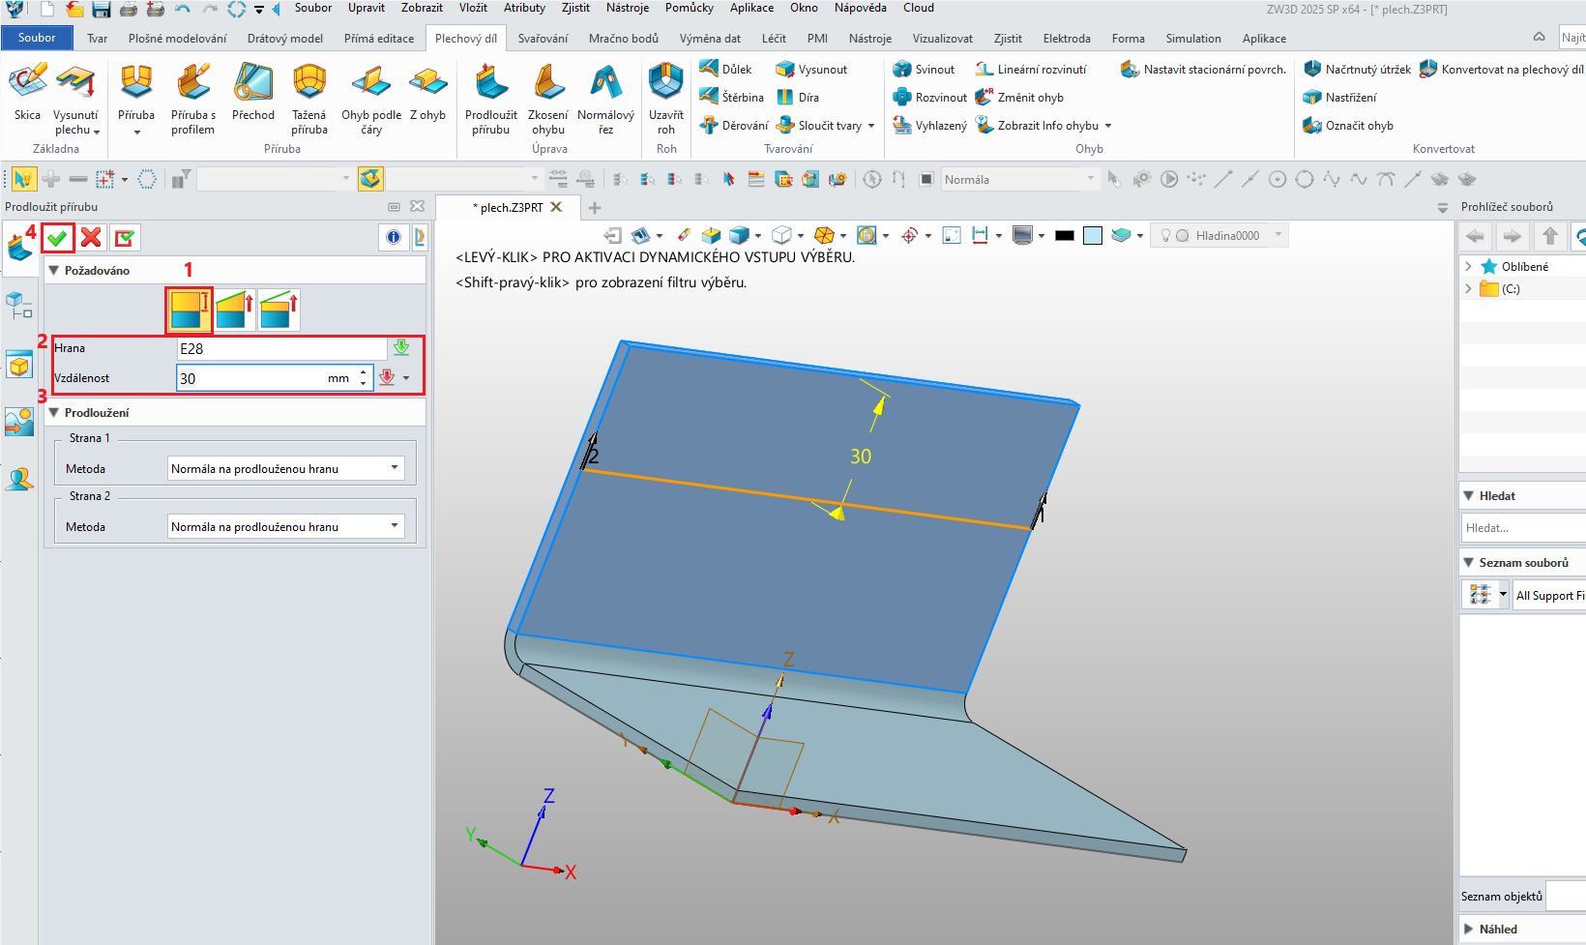Click Zobrazit Info ohybu

1037,126
